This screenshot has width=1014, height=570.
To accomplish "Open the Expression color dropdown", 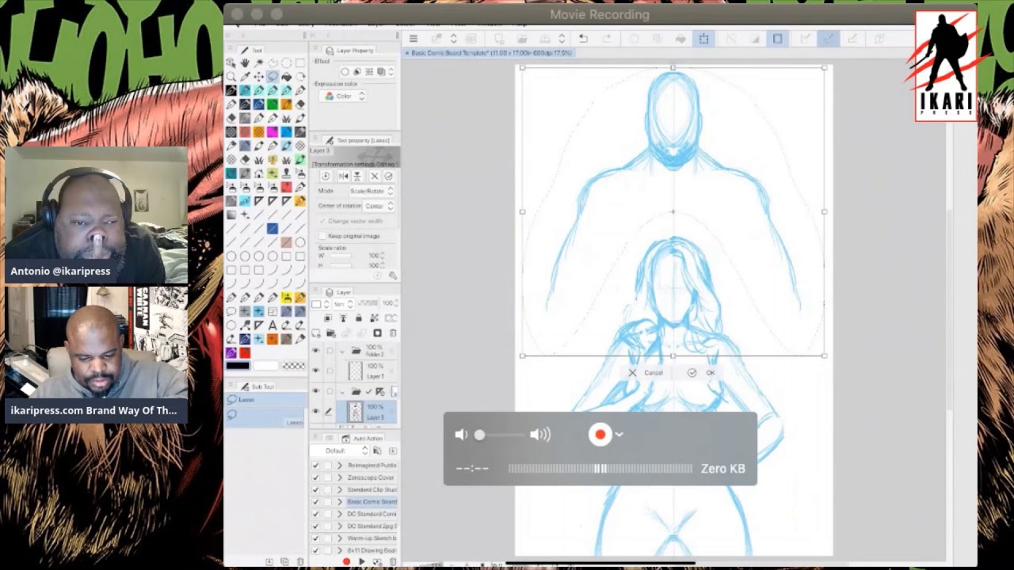I will [345, 96].
